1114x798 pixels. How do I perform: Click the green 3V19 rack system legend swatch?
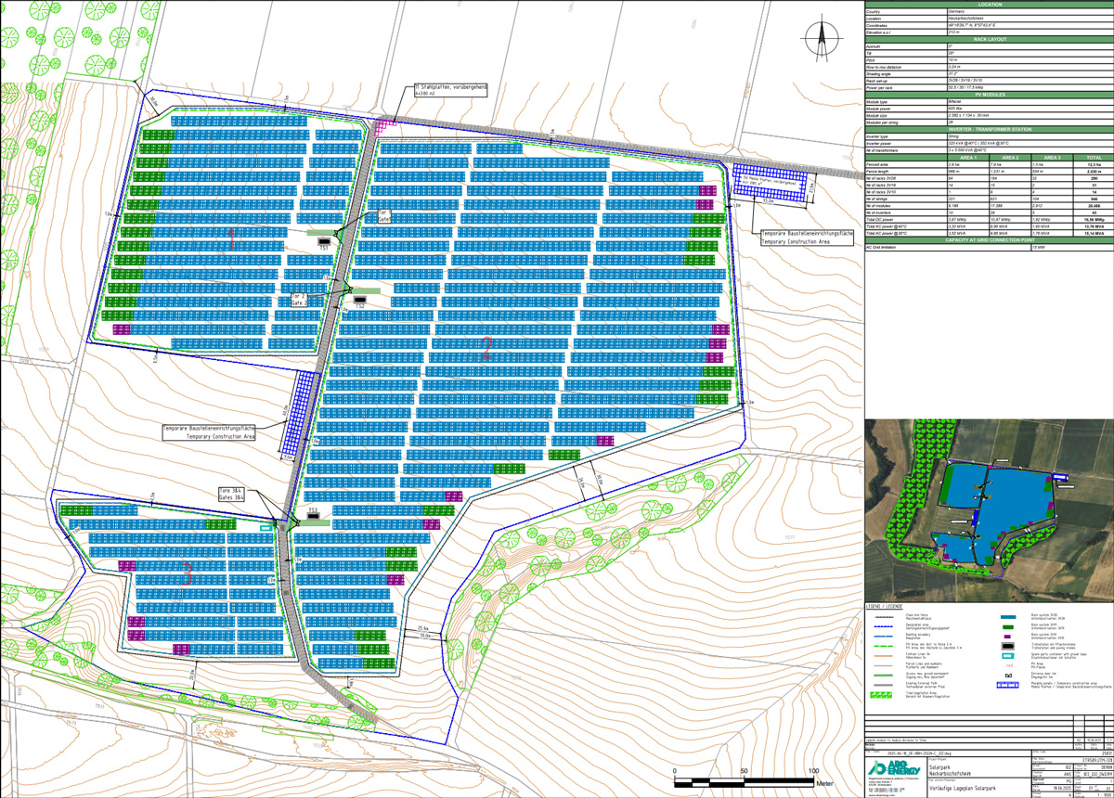coord(1008,627)
